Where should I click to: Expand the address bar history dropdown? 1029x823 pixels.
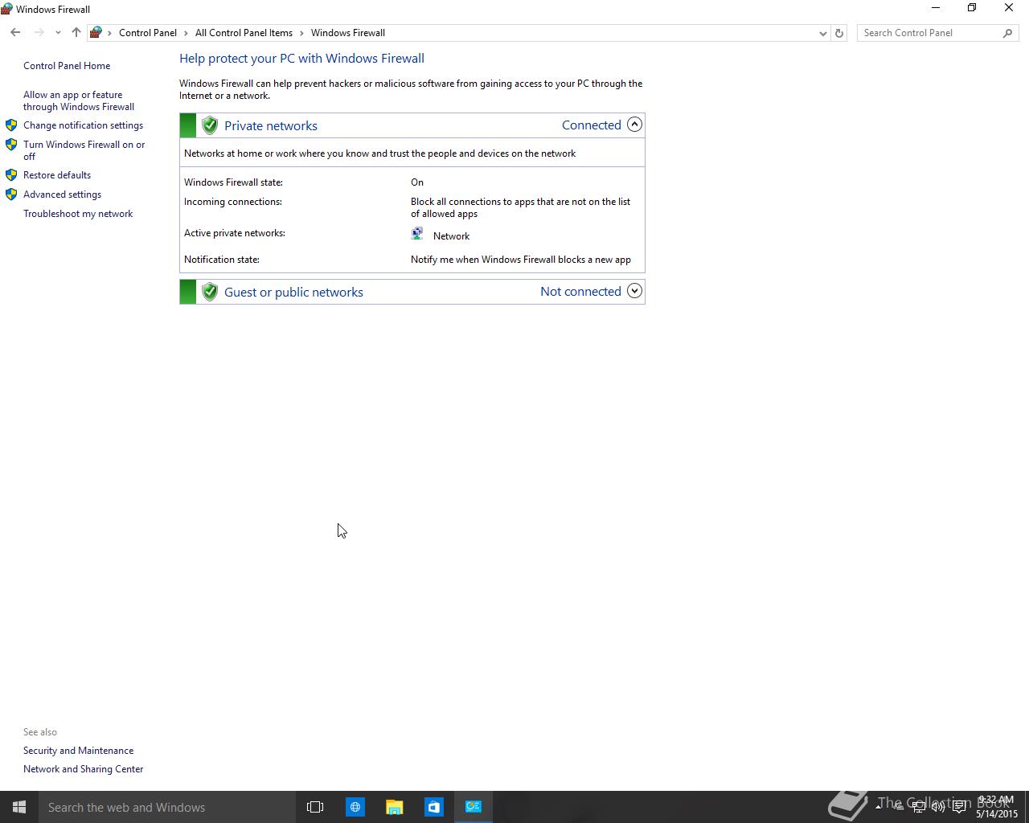(822, 33)
